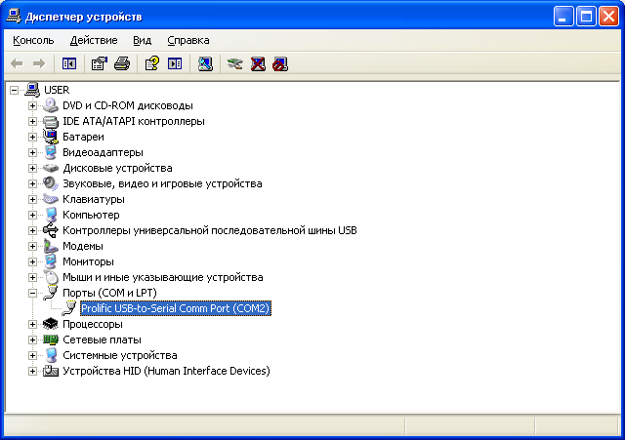Select the Системные устройства label

click(119, 355)
